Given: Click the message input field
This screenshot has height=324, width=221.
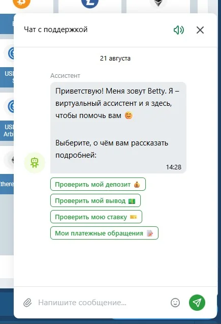Looking at the screenshot, I should pos(102,303).
